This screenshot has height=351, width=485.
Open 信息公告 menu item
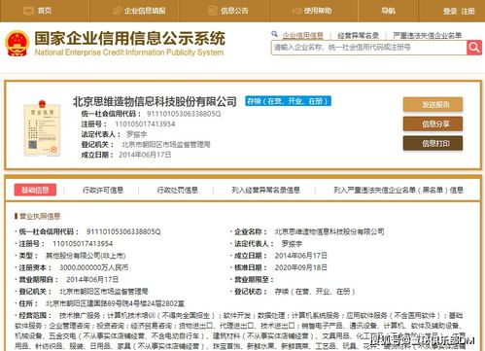[234, 11]
